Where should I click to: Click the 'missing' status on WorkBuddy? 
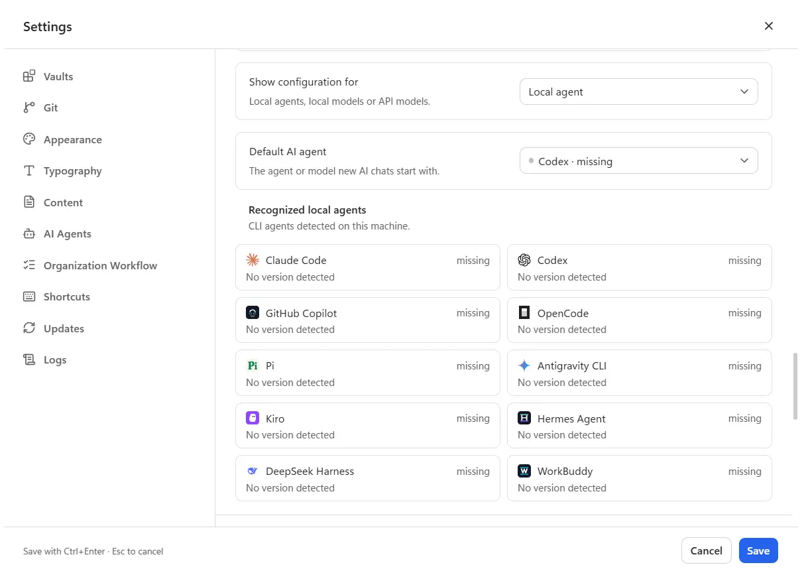click(x=745, y=471)
